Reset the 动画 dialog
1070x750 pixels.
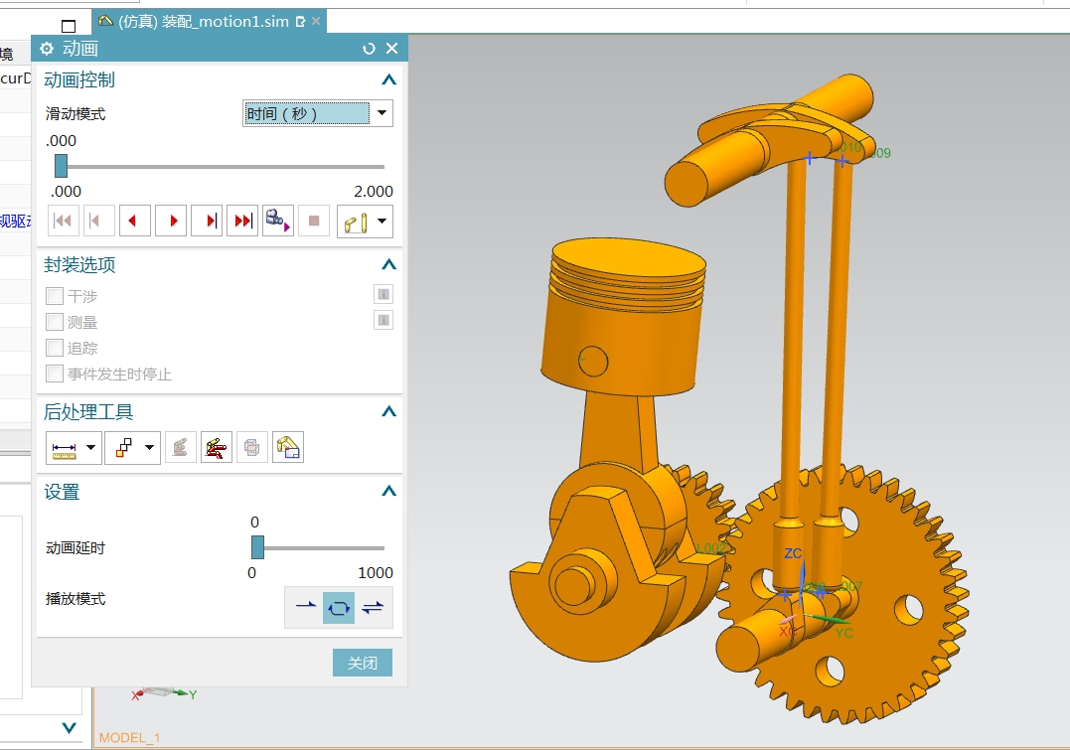click(369, 49)
